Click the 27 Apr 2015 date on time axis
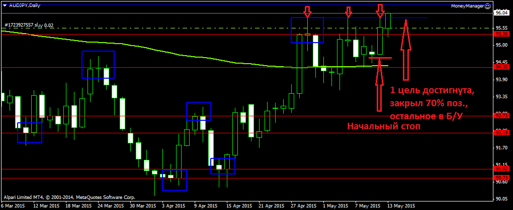The height and width of the screenshot is (210, 513). 304,206
